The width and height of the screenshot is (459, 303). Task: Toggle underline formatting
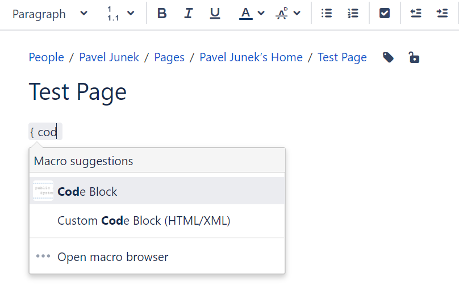pyautogui.click(x=215, y=13)
